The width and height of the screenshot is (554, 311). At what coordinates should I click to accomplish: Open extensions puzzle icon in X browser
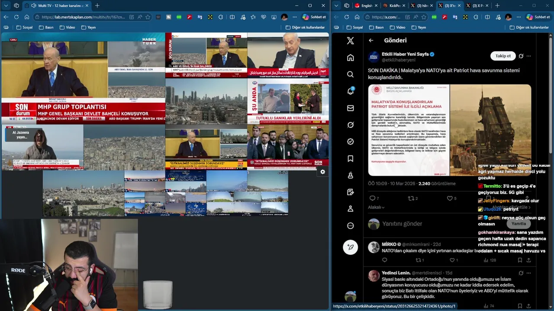click(476, 17)
